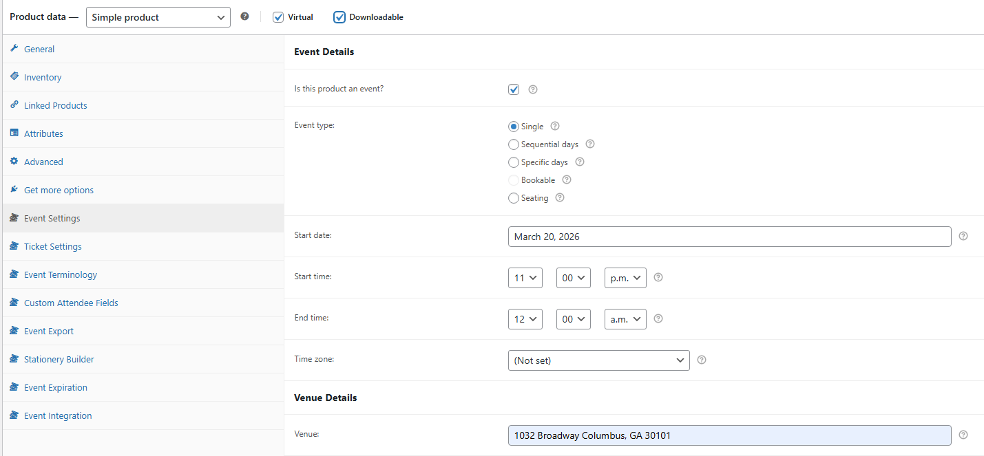The height and width of the screenshot is (456, 984).
Task: Open the Event Integration section
Action: (143, 415)
